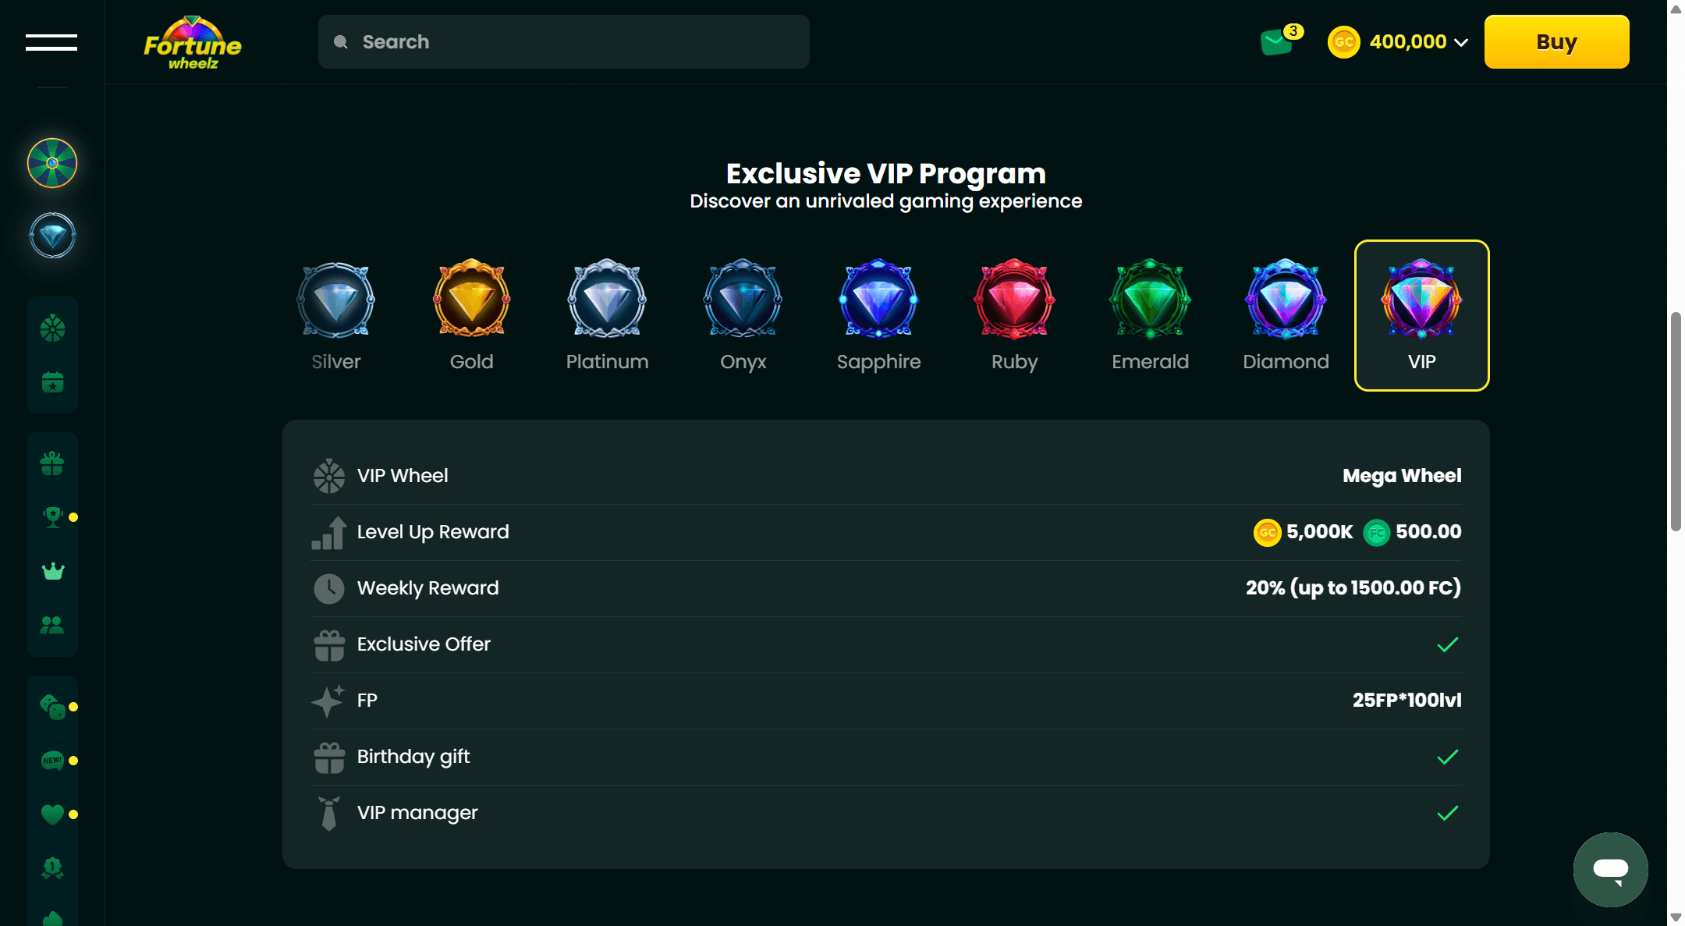
Task: Click the Fortune Wheelz logo
Action: (x=193, y=43)
